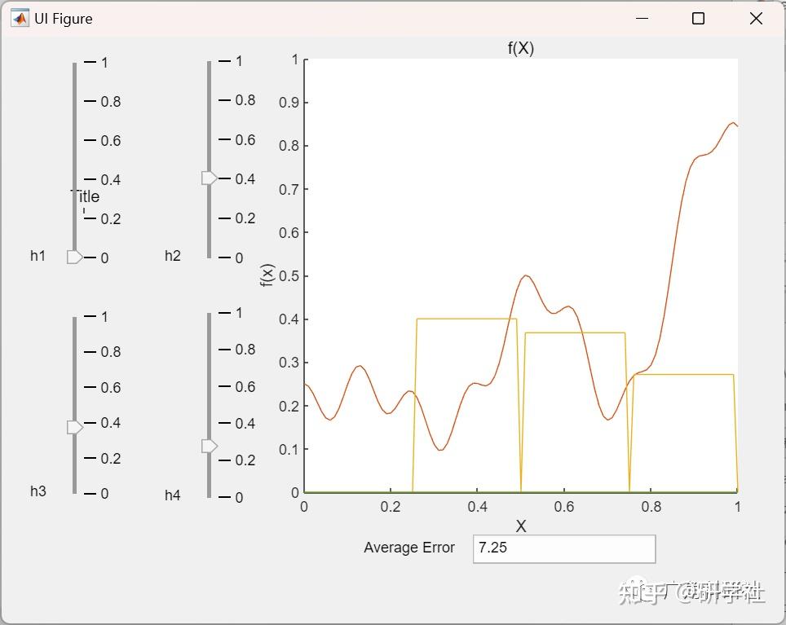This screenshot has width=786, height=625.
Task: Click the Average Error label
Action: [x=409, y=548]
